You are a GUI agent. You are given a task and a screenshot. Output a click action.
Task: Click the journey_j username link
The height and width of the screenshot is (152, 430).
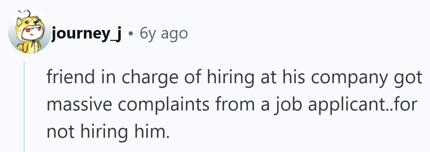pyautogui.click(x=87, y=34)
